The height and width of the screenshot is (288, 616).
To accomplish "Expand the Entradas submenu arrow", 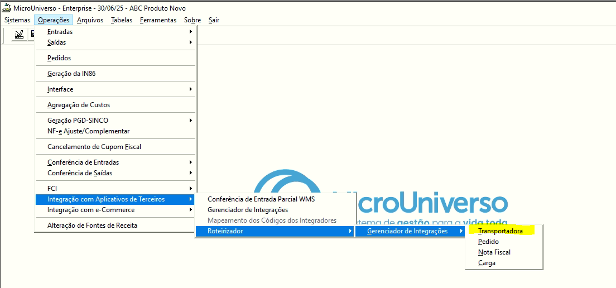I will point(190,32).
